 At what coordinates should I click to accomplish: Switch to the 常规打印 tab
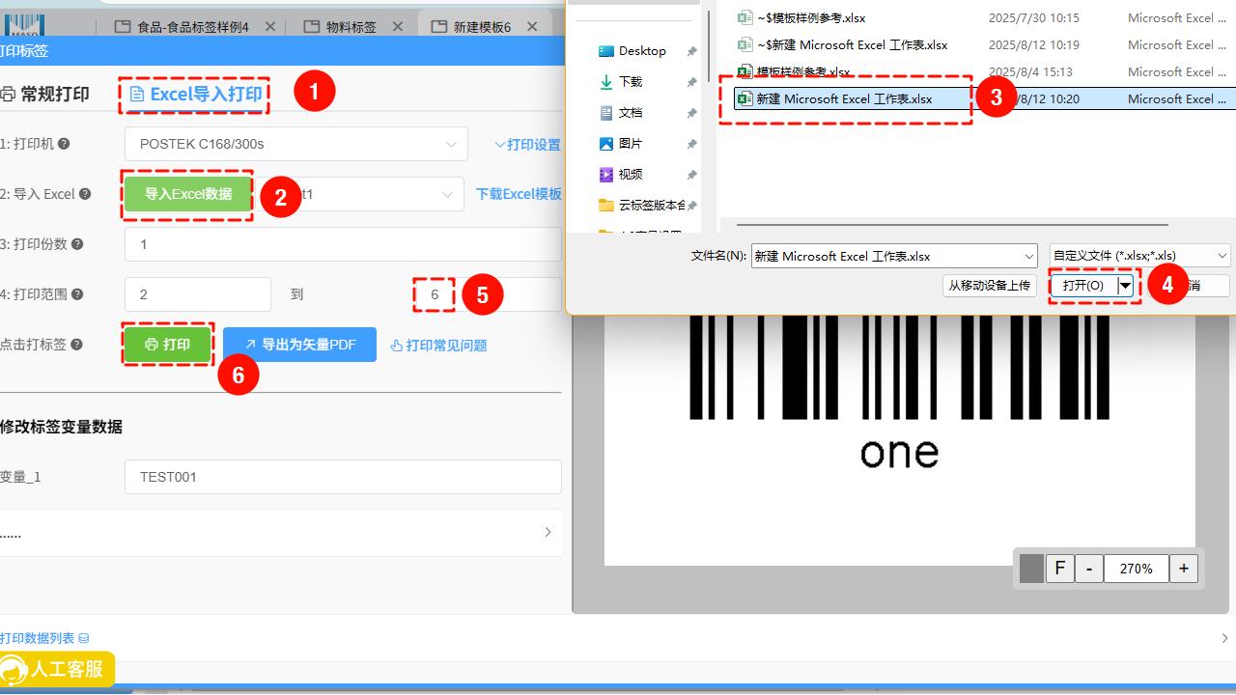click(45, 94)
